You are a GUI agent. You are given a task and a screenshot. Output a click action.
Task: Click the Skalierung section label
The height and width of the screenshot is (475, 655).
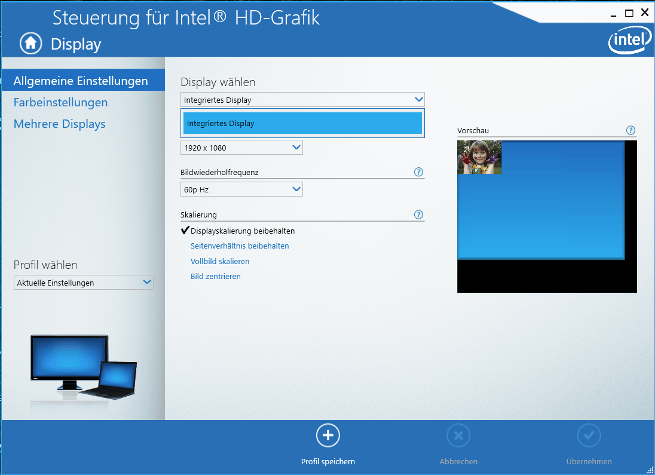[x=198, y=214]
